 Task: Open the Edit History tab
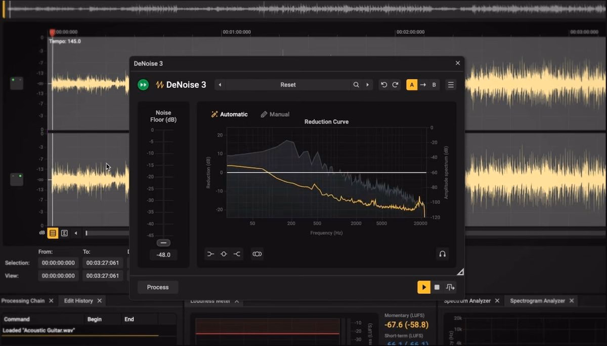[x=78, y=301]
